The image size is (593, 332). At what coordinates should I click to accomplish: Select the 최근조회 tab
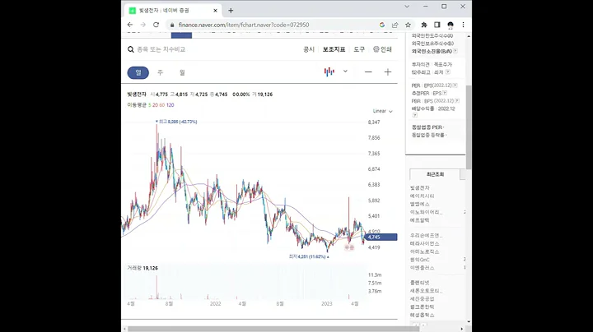tap(435, 174)
